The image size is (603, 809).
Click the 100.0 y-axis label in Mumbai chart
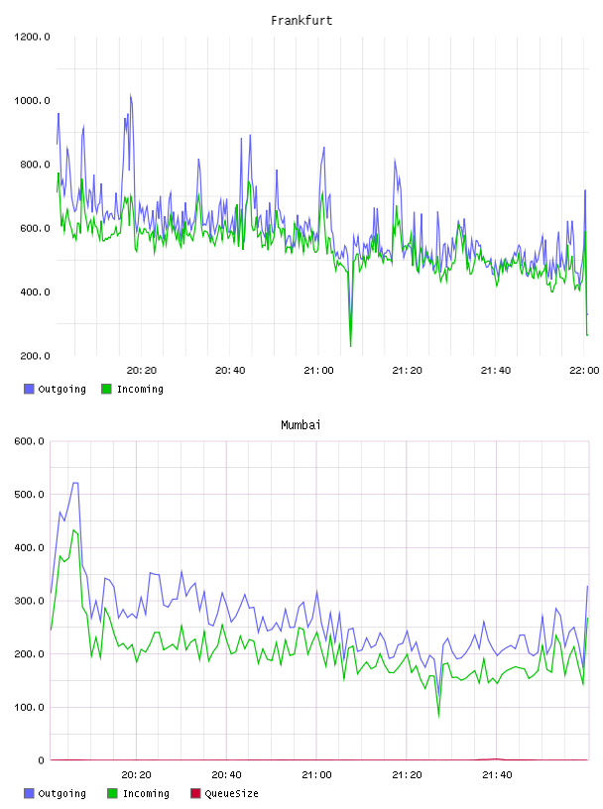click(30, 707)
